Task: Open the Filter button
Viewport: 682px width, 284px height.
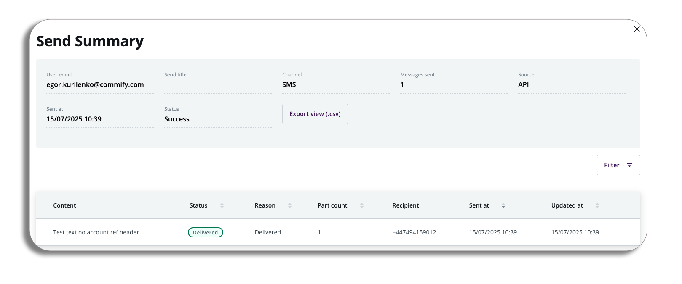Action: pos(618,165)
